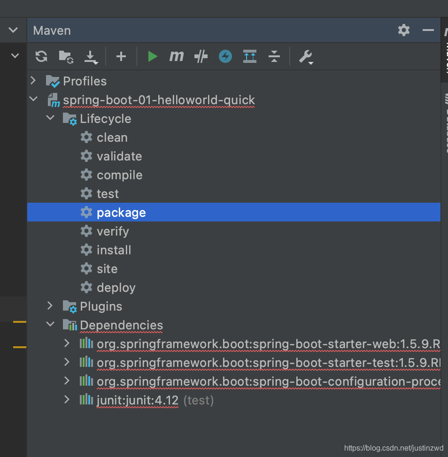Screen dimensions: 448x457
Task: Expand spring-boot-starter-test dependency
Action: click(x=67, y=362)
